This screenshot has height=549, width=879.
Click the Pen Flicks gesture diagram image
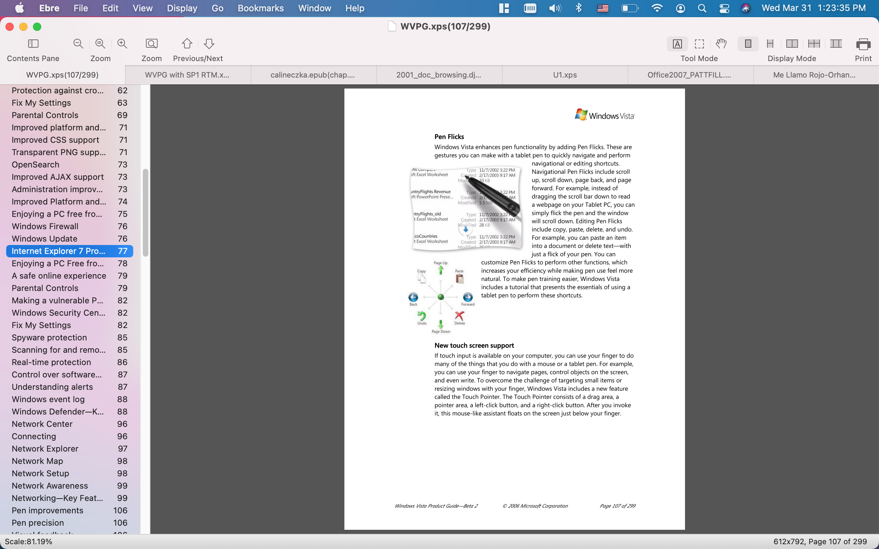pos(441,297)
